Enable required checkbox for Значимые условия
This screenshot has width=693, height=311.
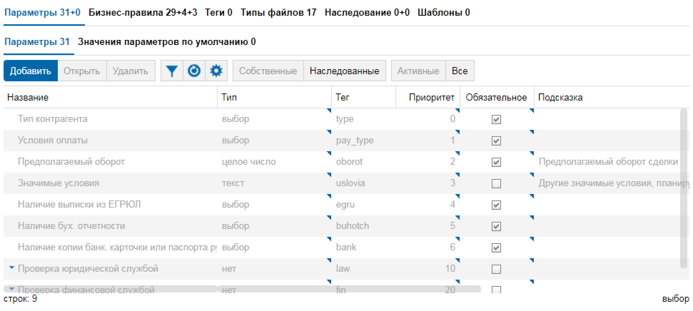(496, 183)
